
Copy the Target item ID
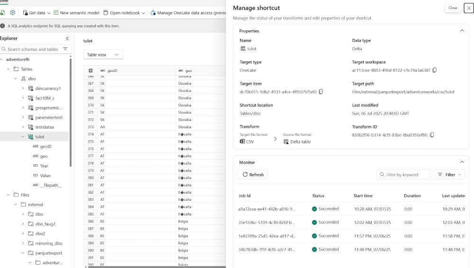coord(321,91)
